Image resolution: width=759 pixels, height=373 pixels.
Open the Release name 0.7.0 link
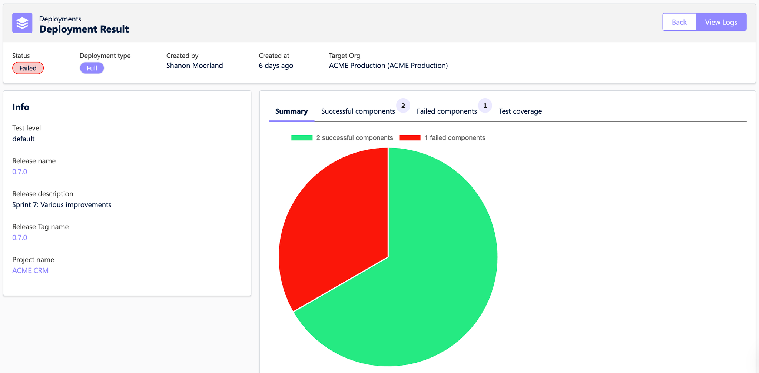20,172
